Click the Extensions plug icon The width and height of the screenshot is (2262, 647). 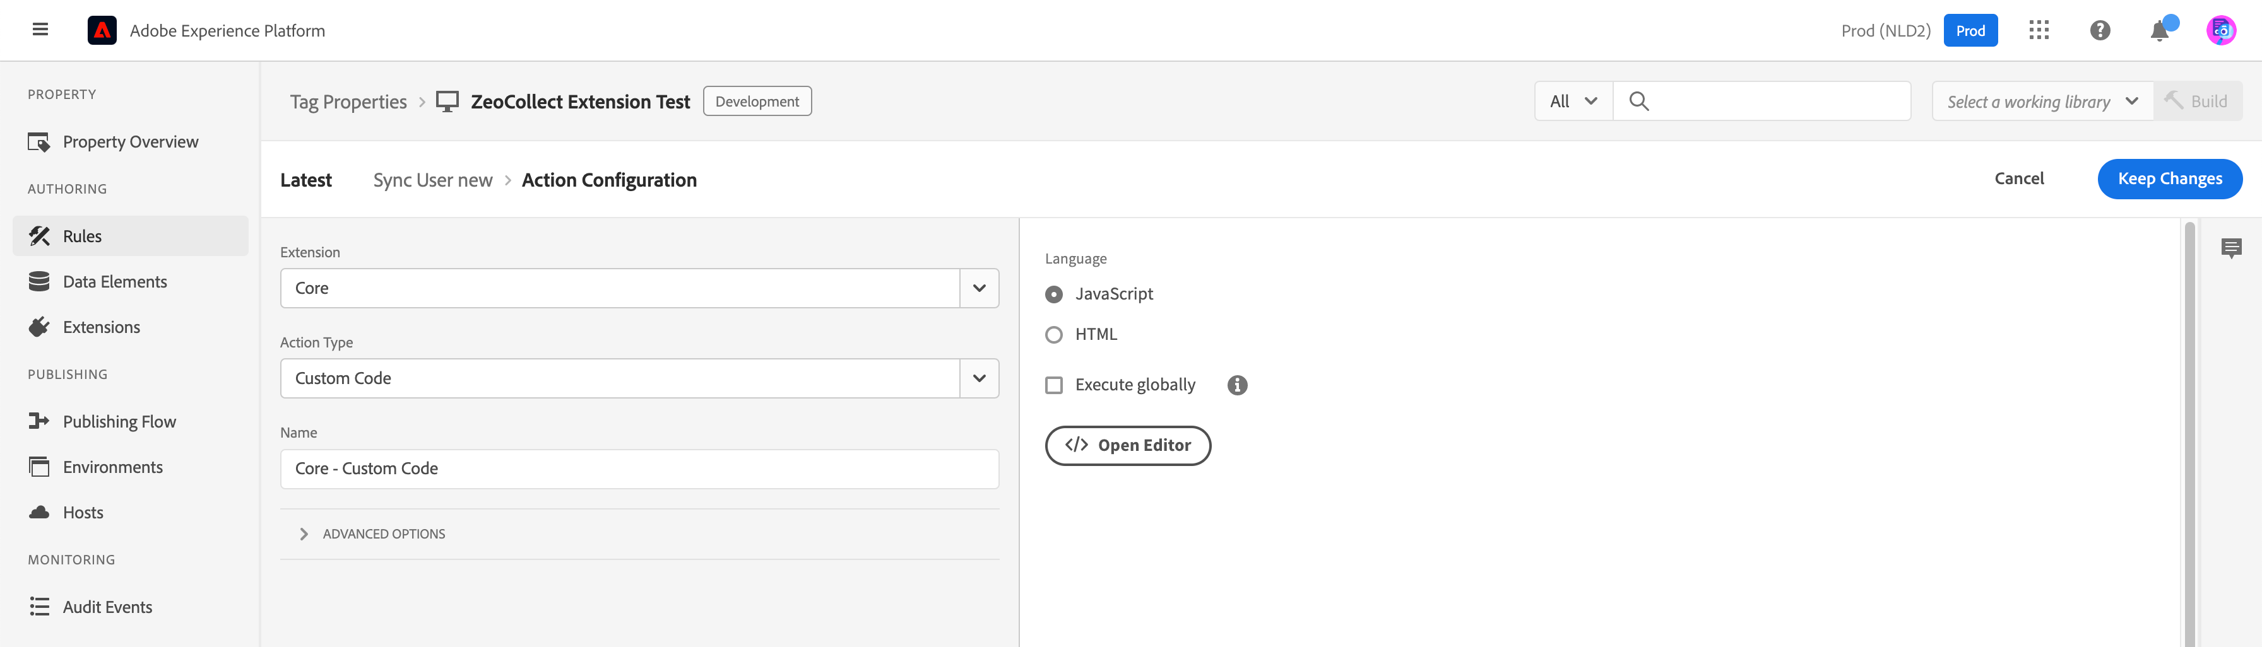(40, 327)
